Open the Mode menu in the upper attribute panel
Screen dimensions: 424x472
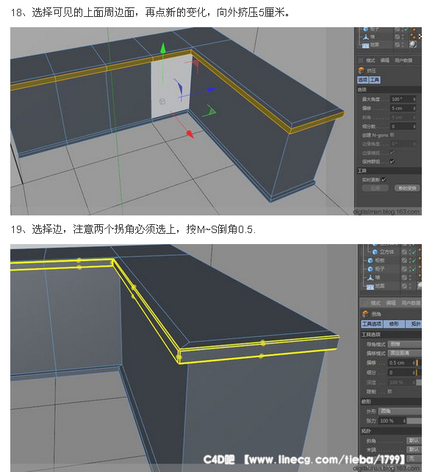tap(370, 60)
